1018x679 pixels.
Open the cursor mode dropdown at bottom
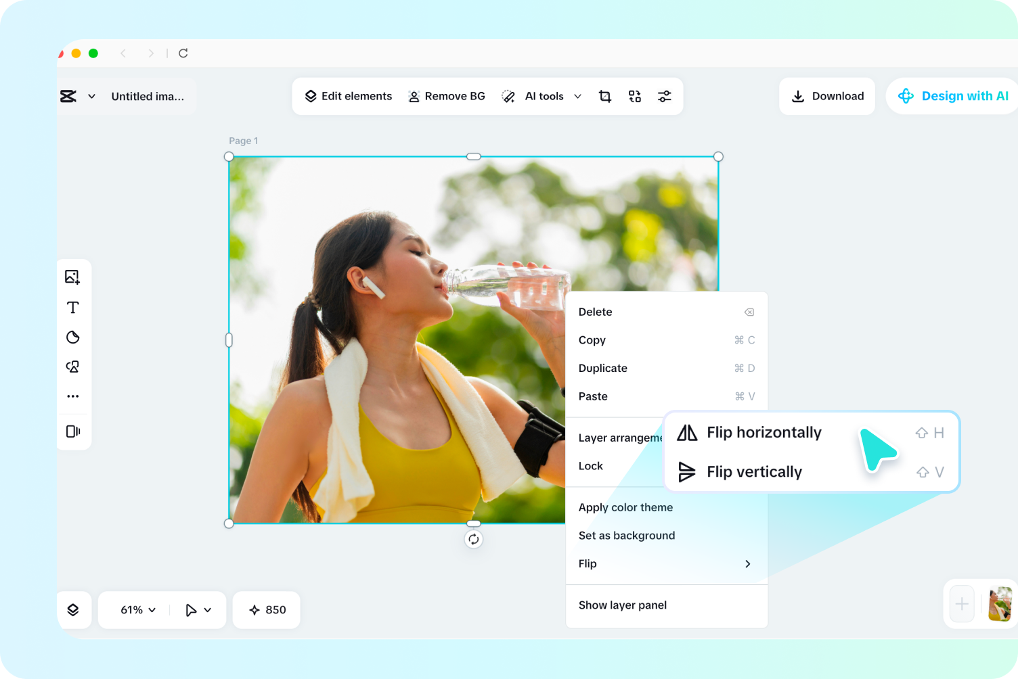tap(197, 609)
